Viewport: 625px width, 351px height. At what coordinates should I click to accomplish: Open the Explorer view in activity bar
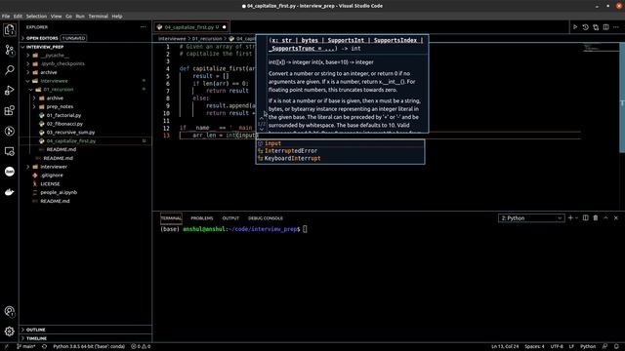(x=10, y=30)
